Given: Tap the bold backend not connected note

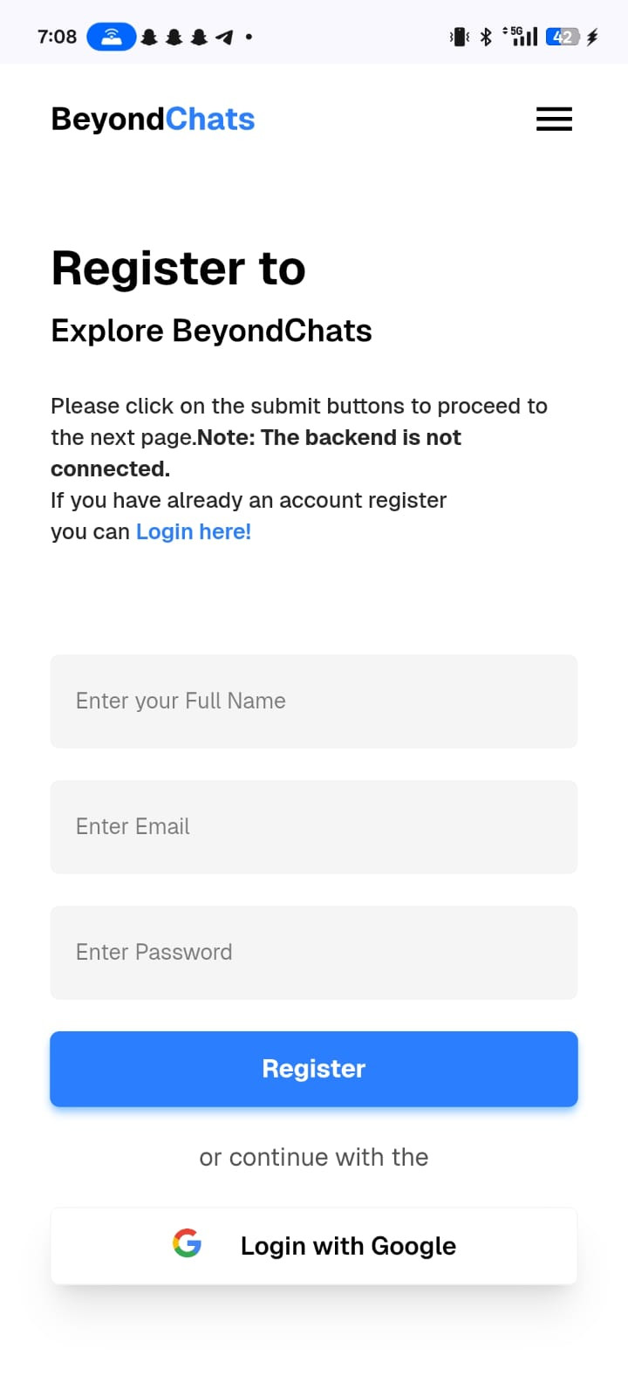Looking at the screenshot, I should 256,453.
